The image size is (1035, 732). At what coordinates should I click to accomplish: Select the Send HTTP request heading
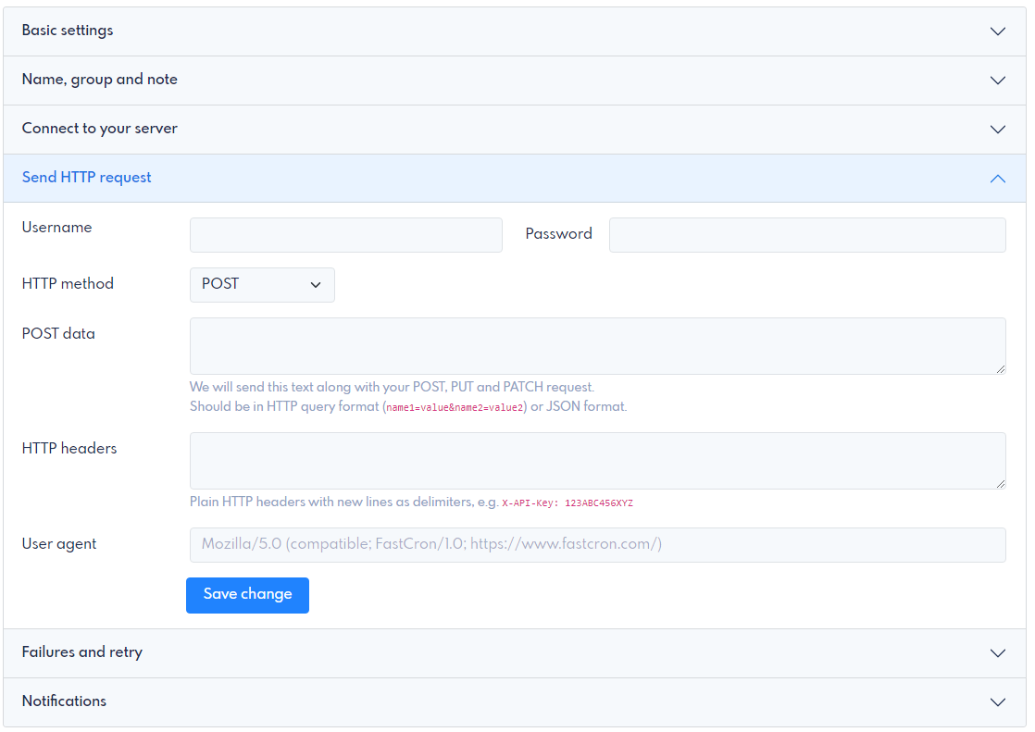(x=86, y=177)
